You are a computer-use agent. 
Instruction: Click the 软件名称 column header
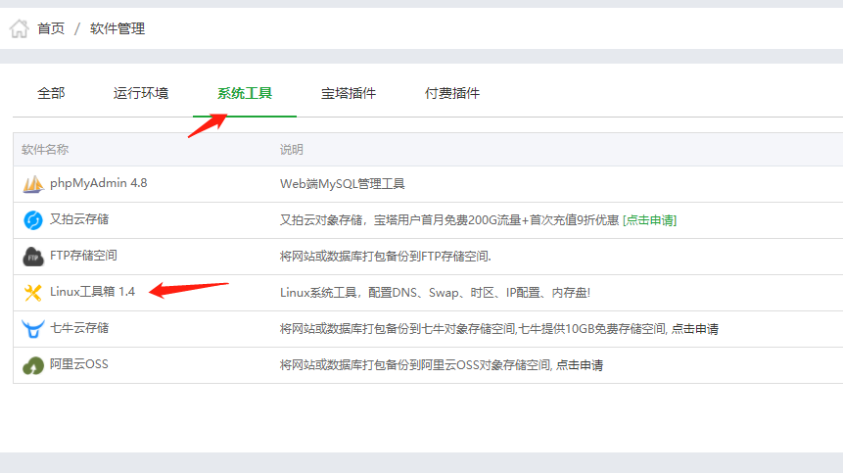pyautogui.click(x=45, y=150)
